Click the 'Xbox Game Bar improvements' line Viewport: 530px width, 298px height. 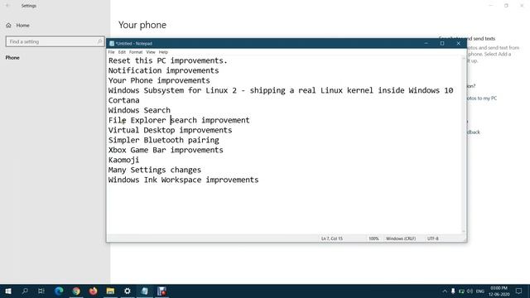(166, 150)
